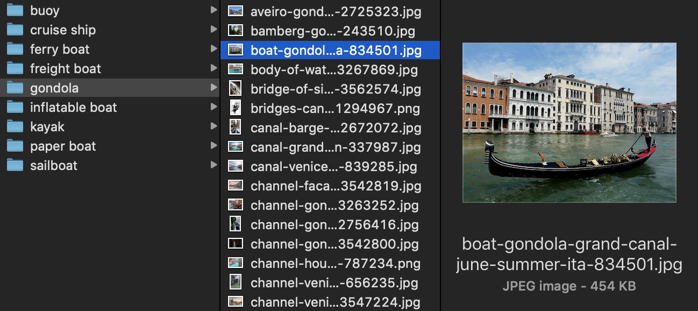This screenshot has height=311, width=698.
Task: Click the kayak folder icon
Action: (15, 127)
